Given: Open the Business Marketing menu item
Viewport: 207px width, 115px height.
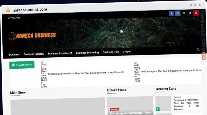Looking at the screenshot, I should (x=87, y=53).
